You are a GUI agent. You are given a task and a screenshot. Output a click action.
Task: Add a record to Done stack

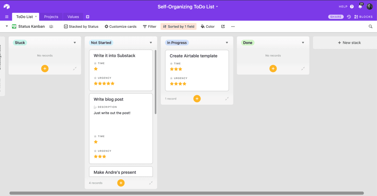point(273,69)
